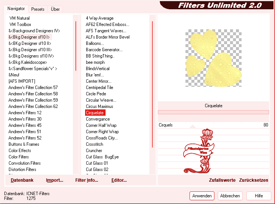Click the Datenbank button
275x204 pixels.
click(22, 180)
